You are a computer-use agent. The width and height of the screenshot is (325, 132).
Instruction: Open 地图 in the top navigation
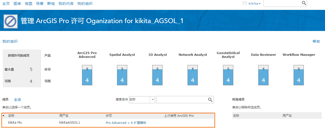pos(28,4)
